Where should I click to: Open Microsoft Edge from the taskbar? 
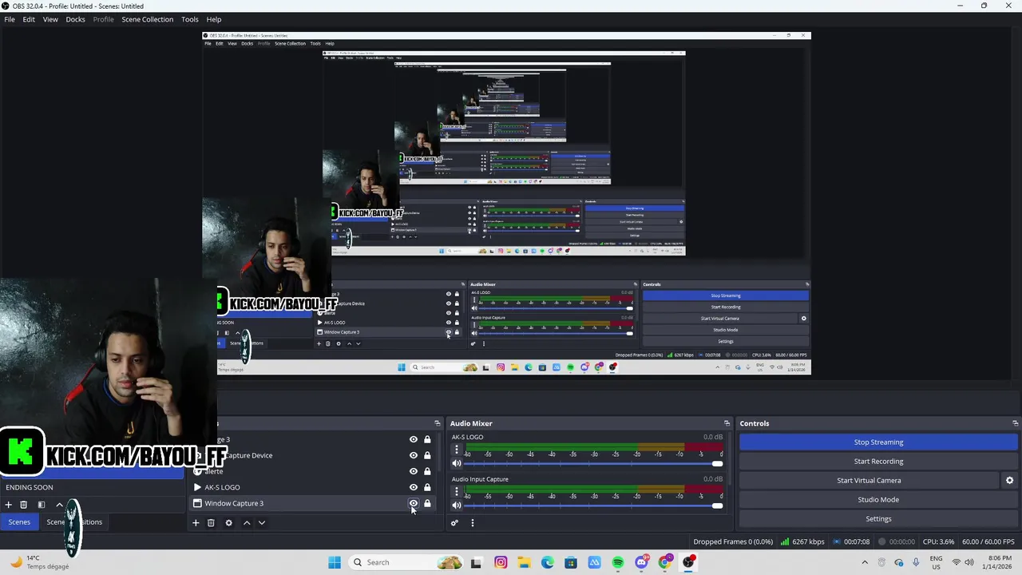[x=548, y=562]
